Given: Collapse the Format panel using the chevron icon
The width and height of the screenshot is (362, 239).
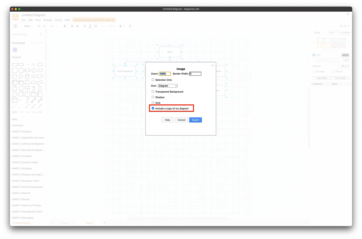Looking at the screenshot, I should pos(348,26).
